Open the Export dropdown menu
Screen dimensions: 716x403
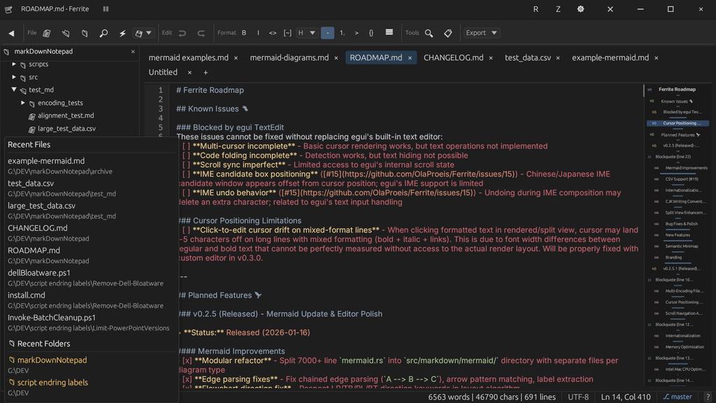click(x=482, y=33)
